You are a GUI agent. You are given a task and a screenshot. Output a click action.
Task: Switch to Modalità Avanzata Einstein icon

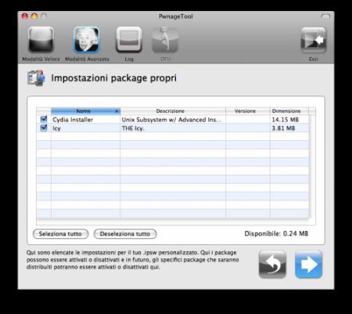[x=87, y=40]
